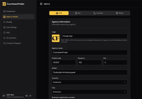Click the Agency name input field
This screenshot has width=142, height=99.
click(89, 52)
